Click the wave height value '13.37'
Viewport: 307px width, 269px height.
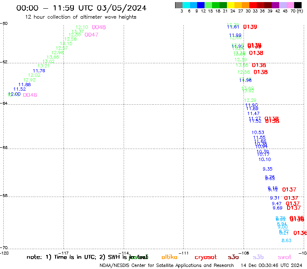tap(78, 31)
